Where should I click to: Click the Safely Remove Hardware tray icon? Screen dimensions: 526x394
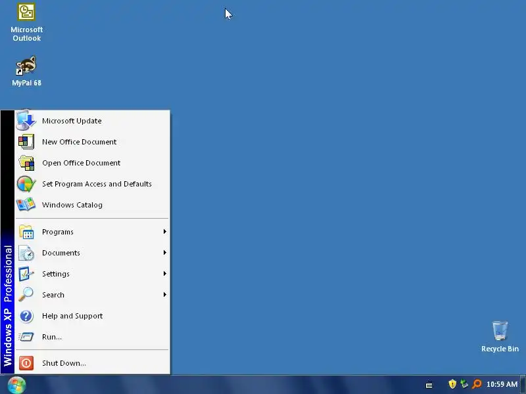(x=464, y=384)
